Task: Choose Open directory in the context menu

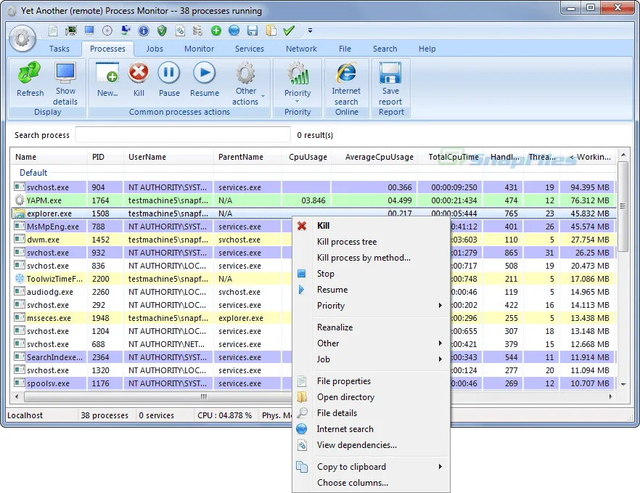Action: click(345, 397)
